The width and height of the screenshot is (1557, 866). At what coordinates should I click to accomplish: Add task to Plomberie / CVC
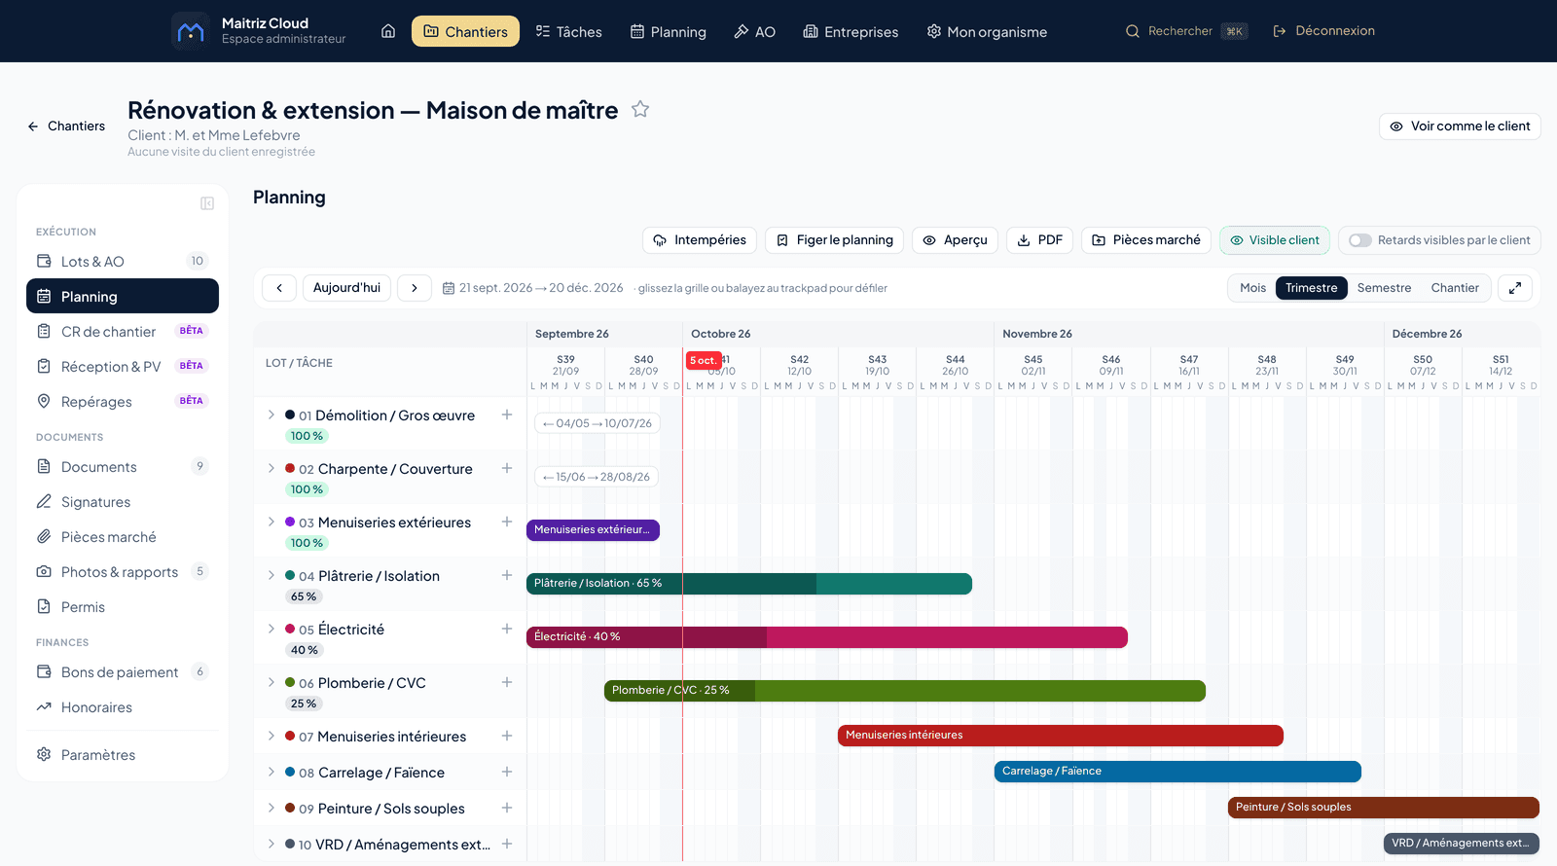tap(507, 682)
